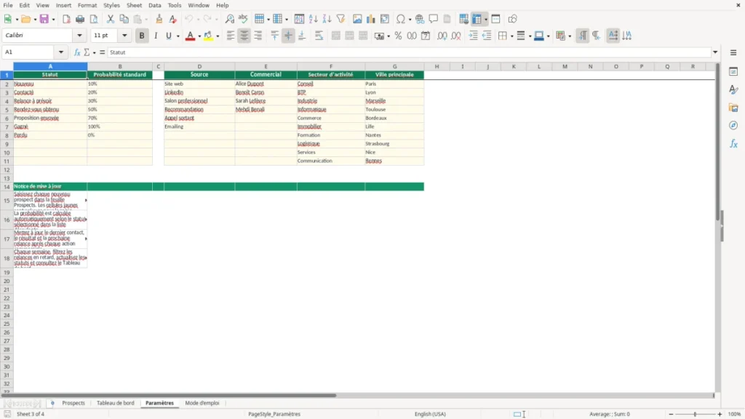745x419 pixels.
Task: Open the sidebar Styles panel
Action: tap(733, 89)
